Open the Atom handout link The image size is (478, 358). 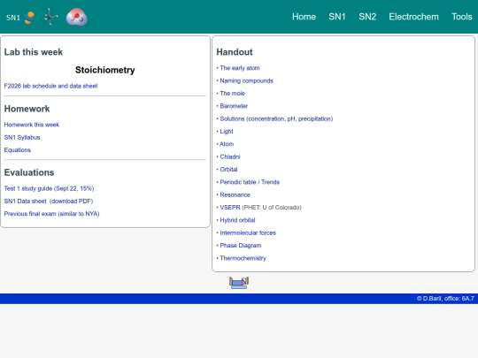point(227,144)
